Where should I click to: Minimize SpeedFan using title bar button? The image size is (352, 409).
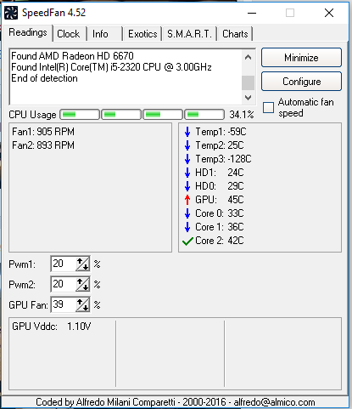point(252,13)
